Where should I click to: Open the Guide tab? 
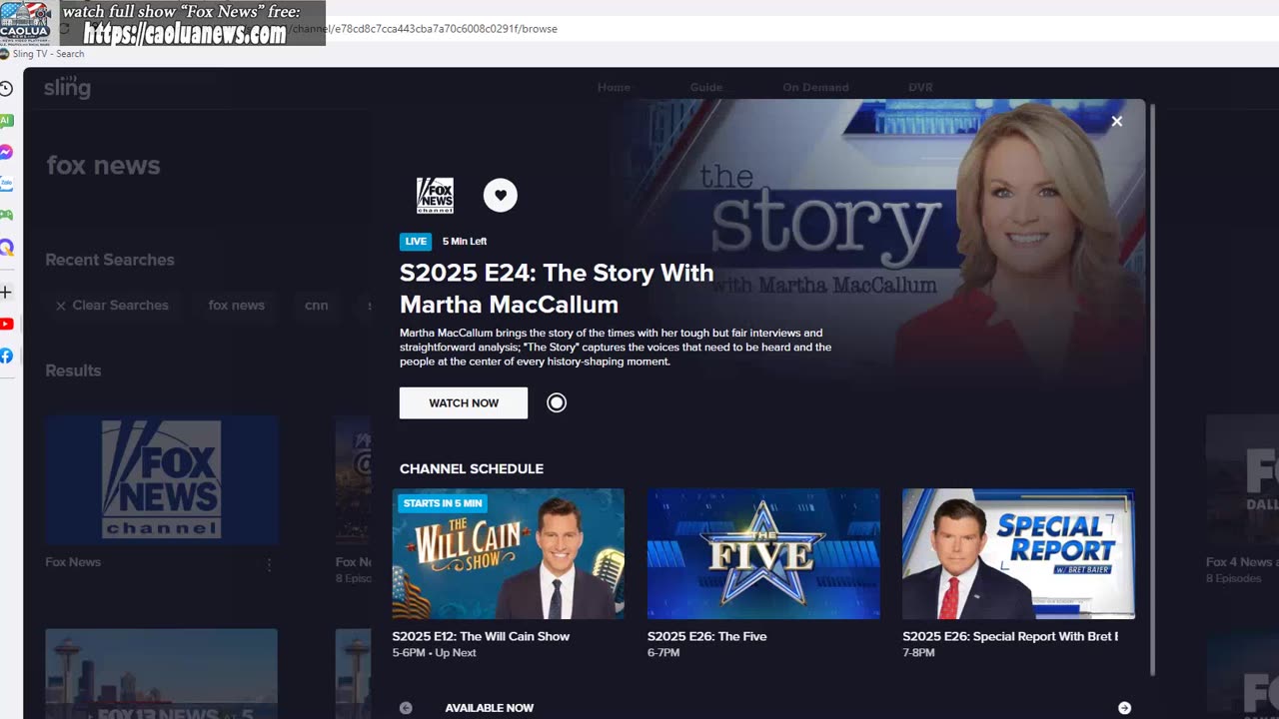(705, 88)
